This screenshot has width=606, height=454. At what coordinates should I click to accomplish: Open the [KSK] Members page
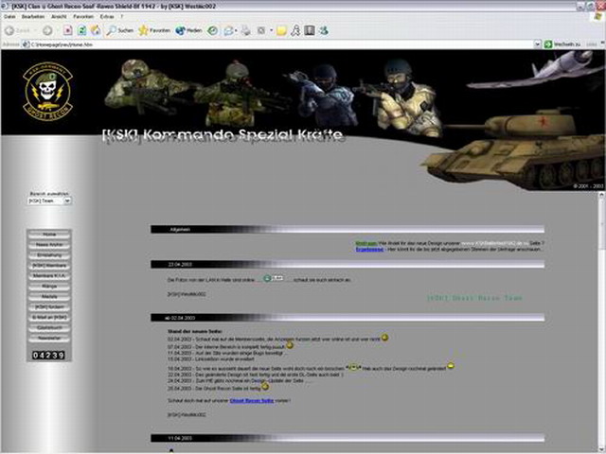tap(49, 266)
